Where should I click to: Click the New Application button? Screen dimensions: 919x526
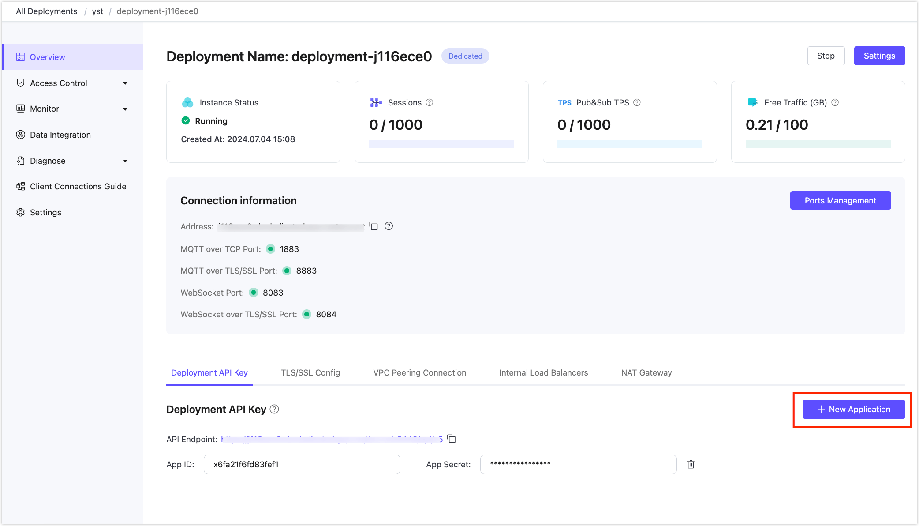point(853,409)
